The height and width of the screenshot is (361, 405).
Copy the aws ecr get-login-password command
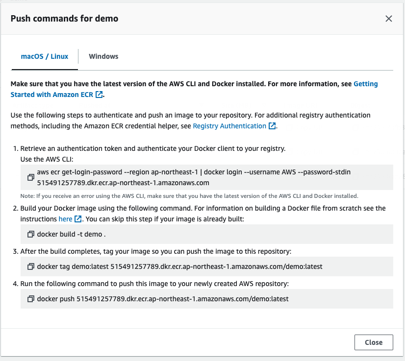click(x=31, y=177)
